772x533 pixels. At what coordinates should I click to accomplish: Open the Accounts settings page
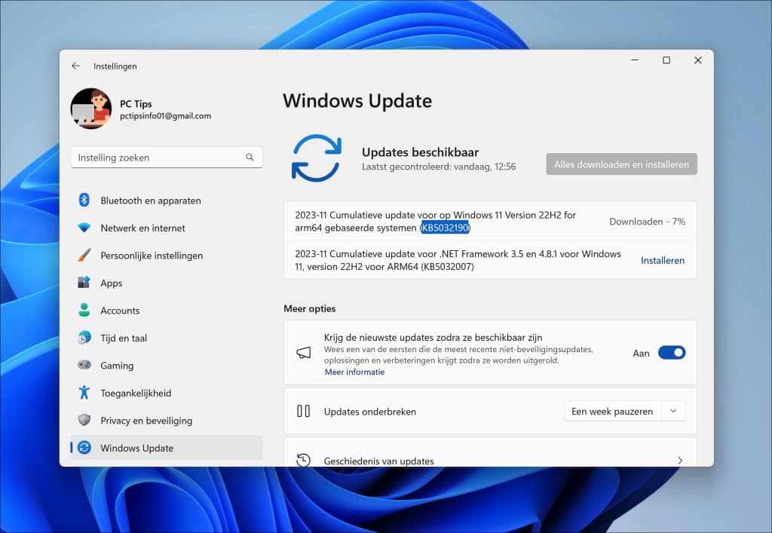coord(167,311)
